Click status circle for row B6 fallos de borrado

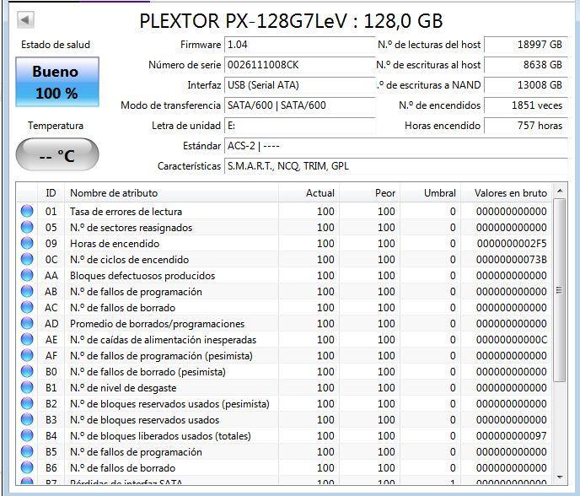(x=27, y=468)
